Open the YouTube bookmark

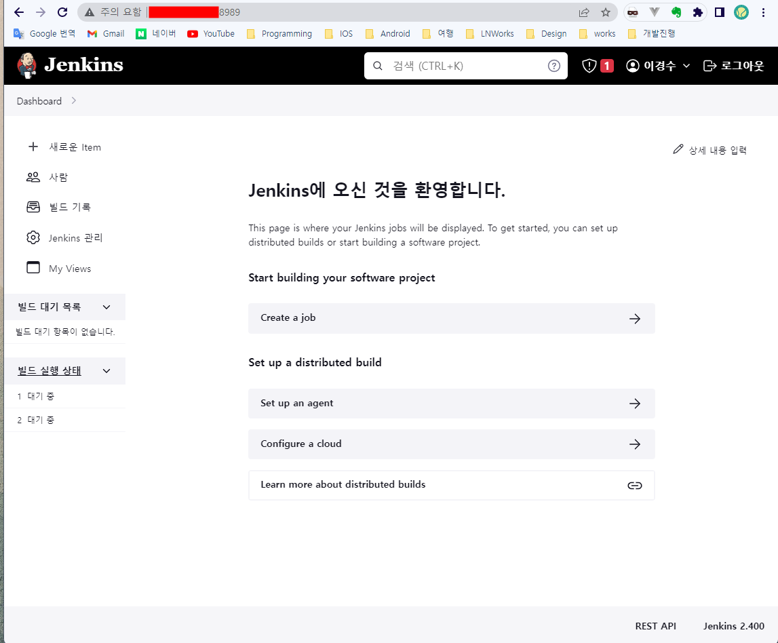tap(211, 33)
